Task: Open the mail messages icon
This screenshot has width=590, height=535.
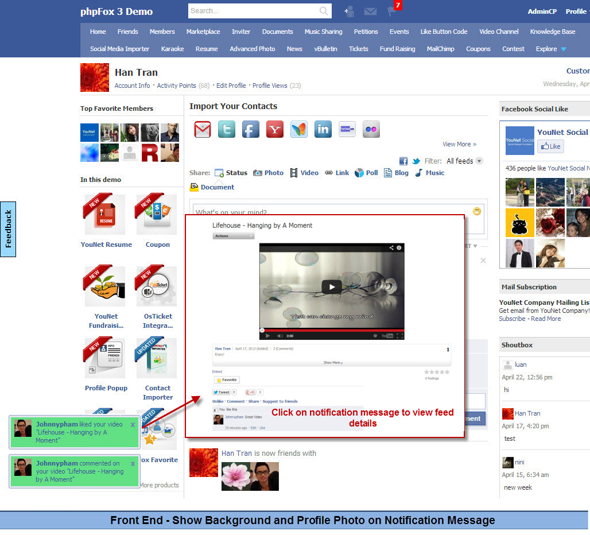Action: pyautogui.click(x=370, y=11)
